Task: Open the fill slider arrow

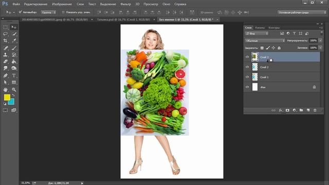Action: pyautogui.click(x=320, y=48)
